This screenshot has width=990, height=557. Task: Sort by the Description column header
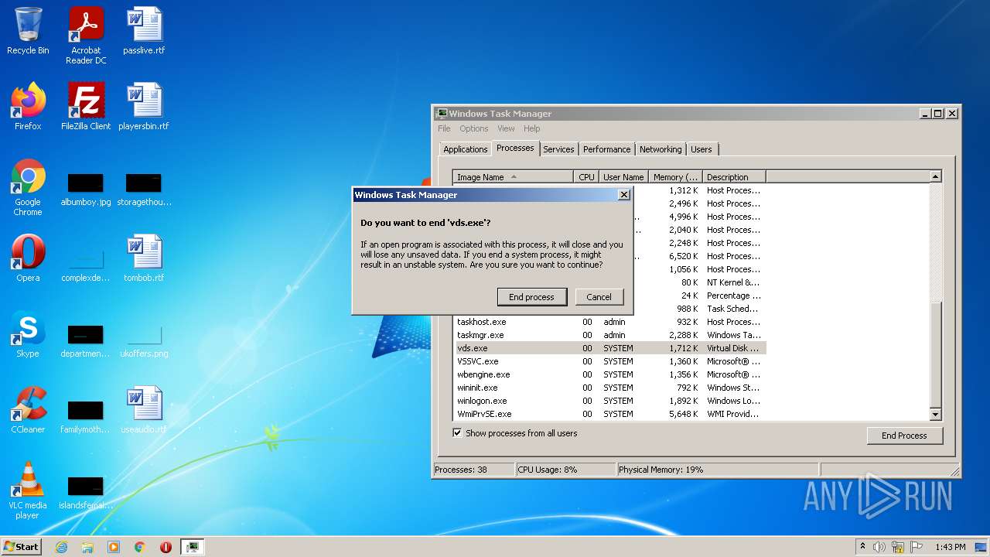pos(734,177)
